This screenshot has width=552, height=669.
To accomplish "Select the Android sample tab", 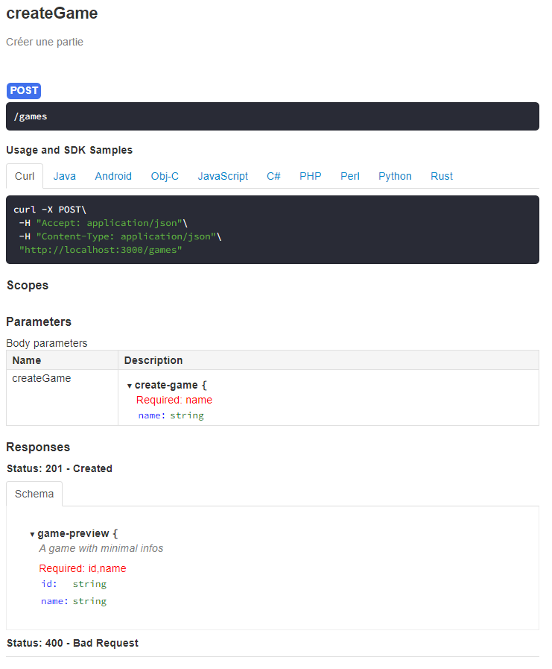I will click(x=113, y=176).
